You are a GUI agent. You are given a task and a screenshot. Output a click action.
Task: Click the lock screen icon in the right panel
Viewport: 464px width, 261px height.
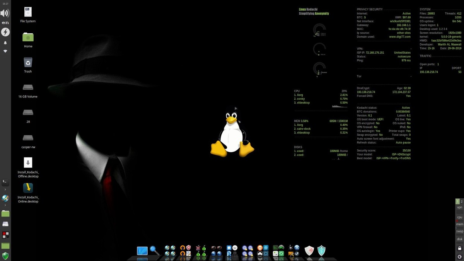click(459, 248)
